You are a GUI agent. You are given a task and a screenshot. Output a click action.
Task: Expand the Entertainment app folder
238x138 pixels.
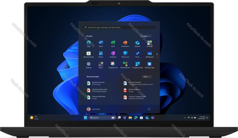pyautogui.click(x=125, y=64)
